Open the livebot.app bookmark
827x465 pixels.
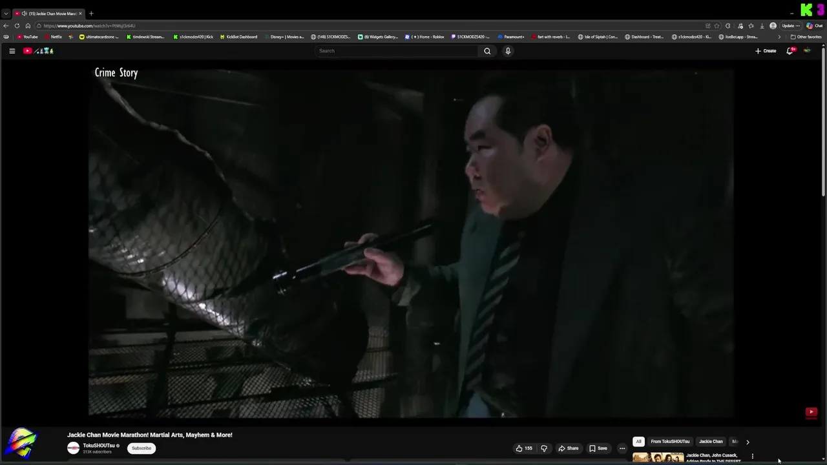pos(738,37)
